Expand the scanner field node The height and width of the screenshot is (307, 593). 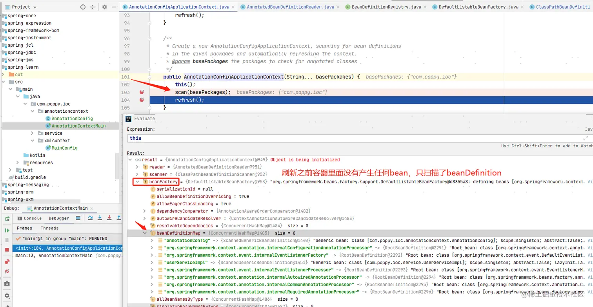[137, 174]
